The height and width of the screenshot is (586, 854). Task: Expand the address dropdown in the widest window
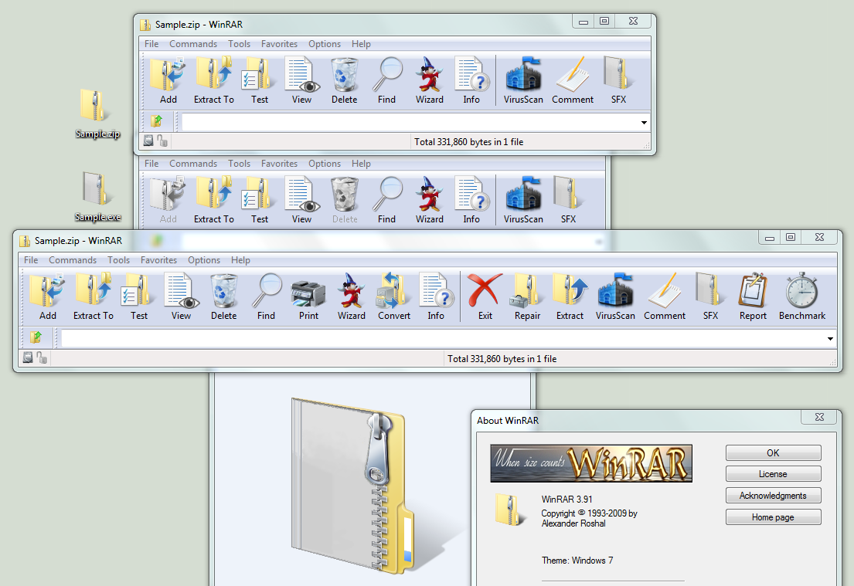click(831, 338)
